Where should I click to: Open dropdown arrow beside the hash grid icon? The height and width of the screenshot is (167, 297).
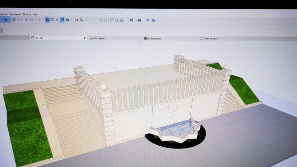tap(18, 19)
